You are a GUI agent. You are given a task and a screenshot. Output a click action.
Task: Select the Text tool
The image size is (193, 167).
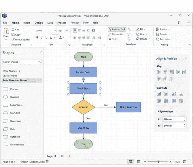pos(112,39)
